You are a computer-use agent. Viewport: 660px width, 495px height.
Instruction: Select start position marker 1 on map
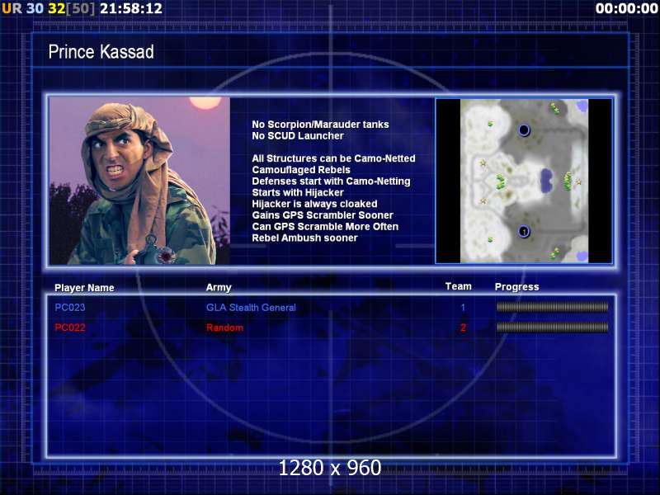(524, 232)
